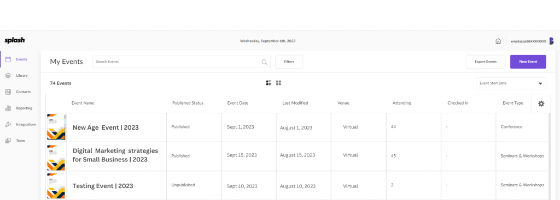Viewport: 560px width, 200px height.
Task: Sort by Published Status column header
Action: pyautogui.click(x=188, y=103)
